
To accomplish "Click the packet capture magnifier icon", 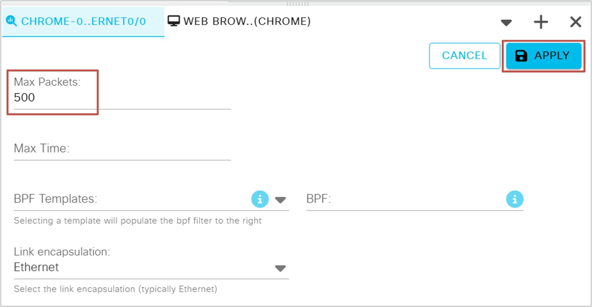I will [x=12, y=21].
